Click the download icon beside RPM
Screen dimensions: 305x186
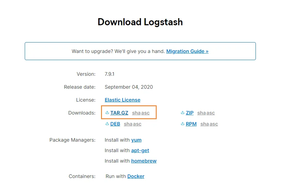point(182,123)
